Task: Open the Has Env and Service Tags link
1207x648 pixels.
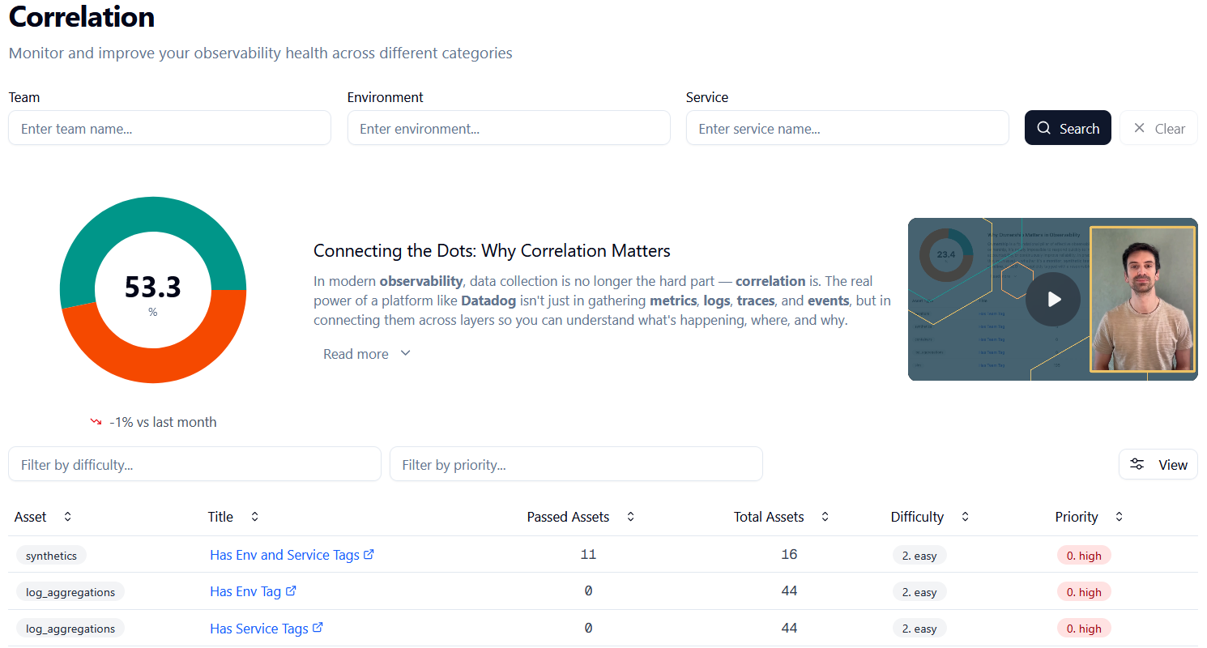Action: (x=284, y=555)
